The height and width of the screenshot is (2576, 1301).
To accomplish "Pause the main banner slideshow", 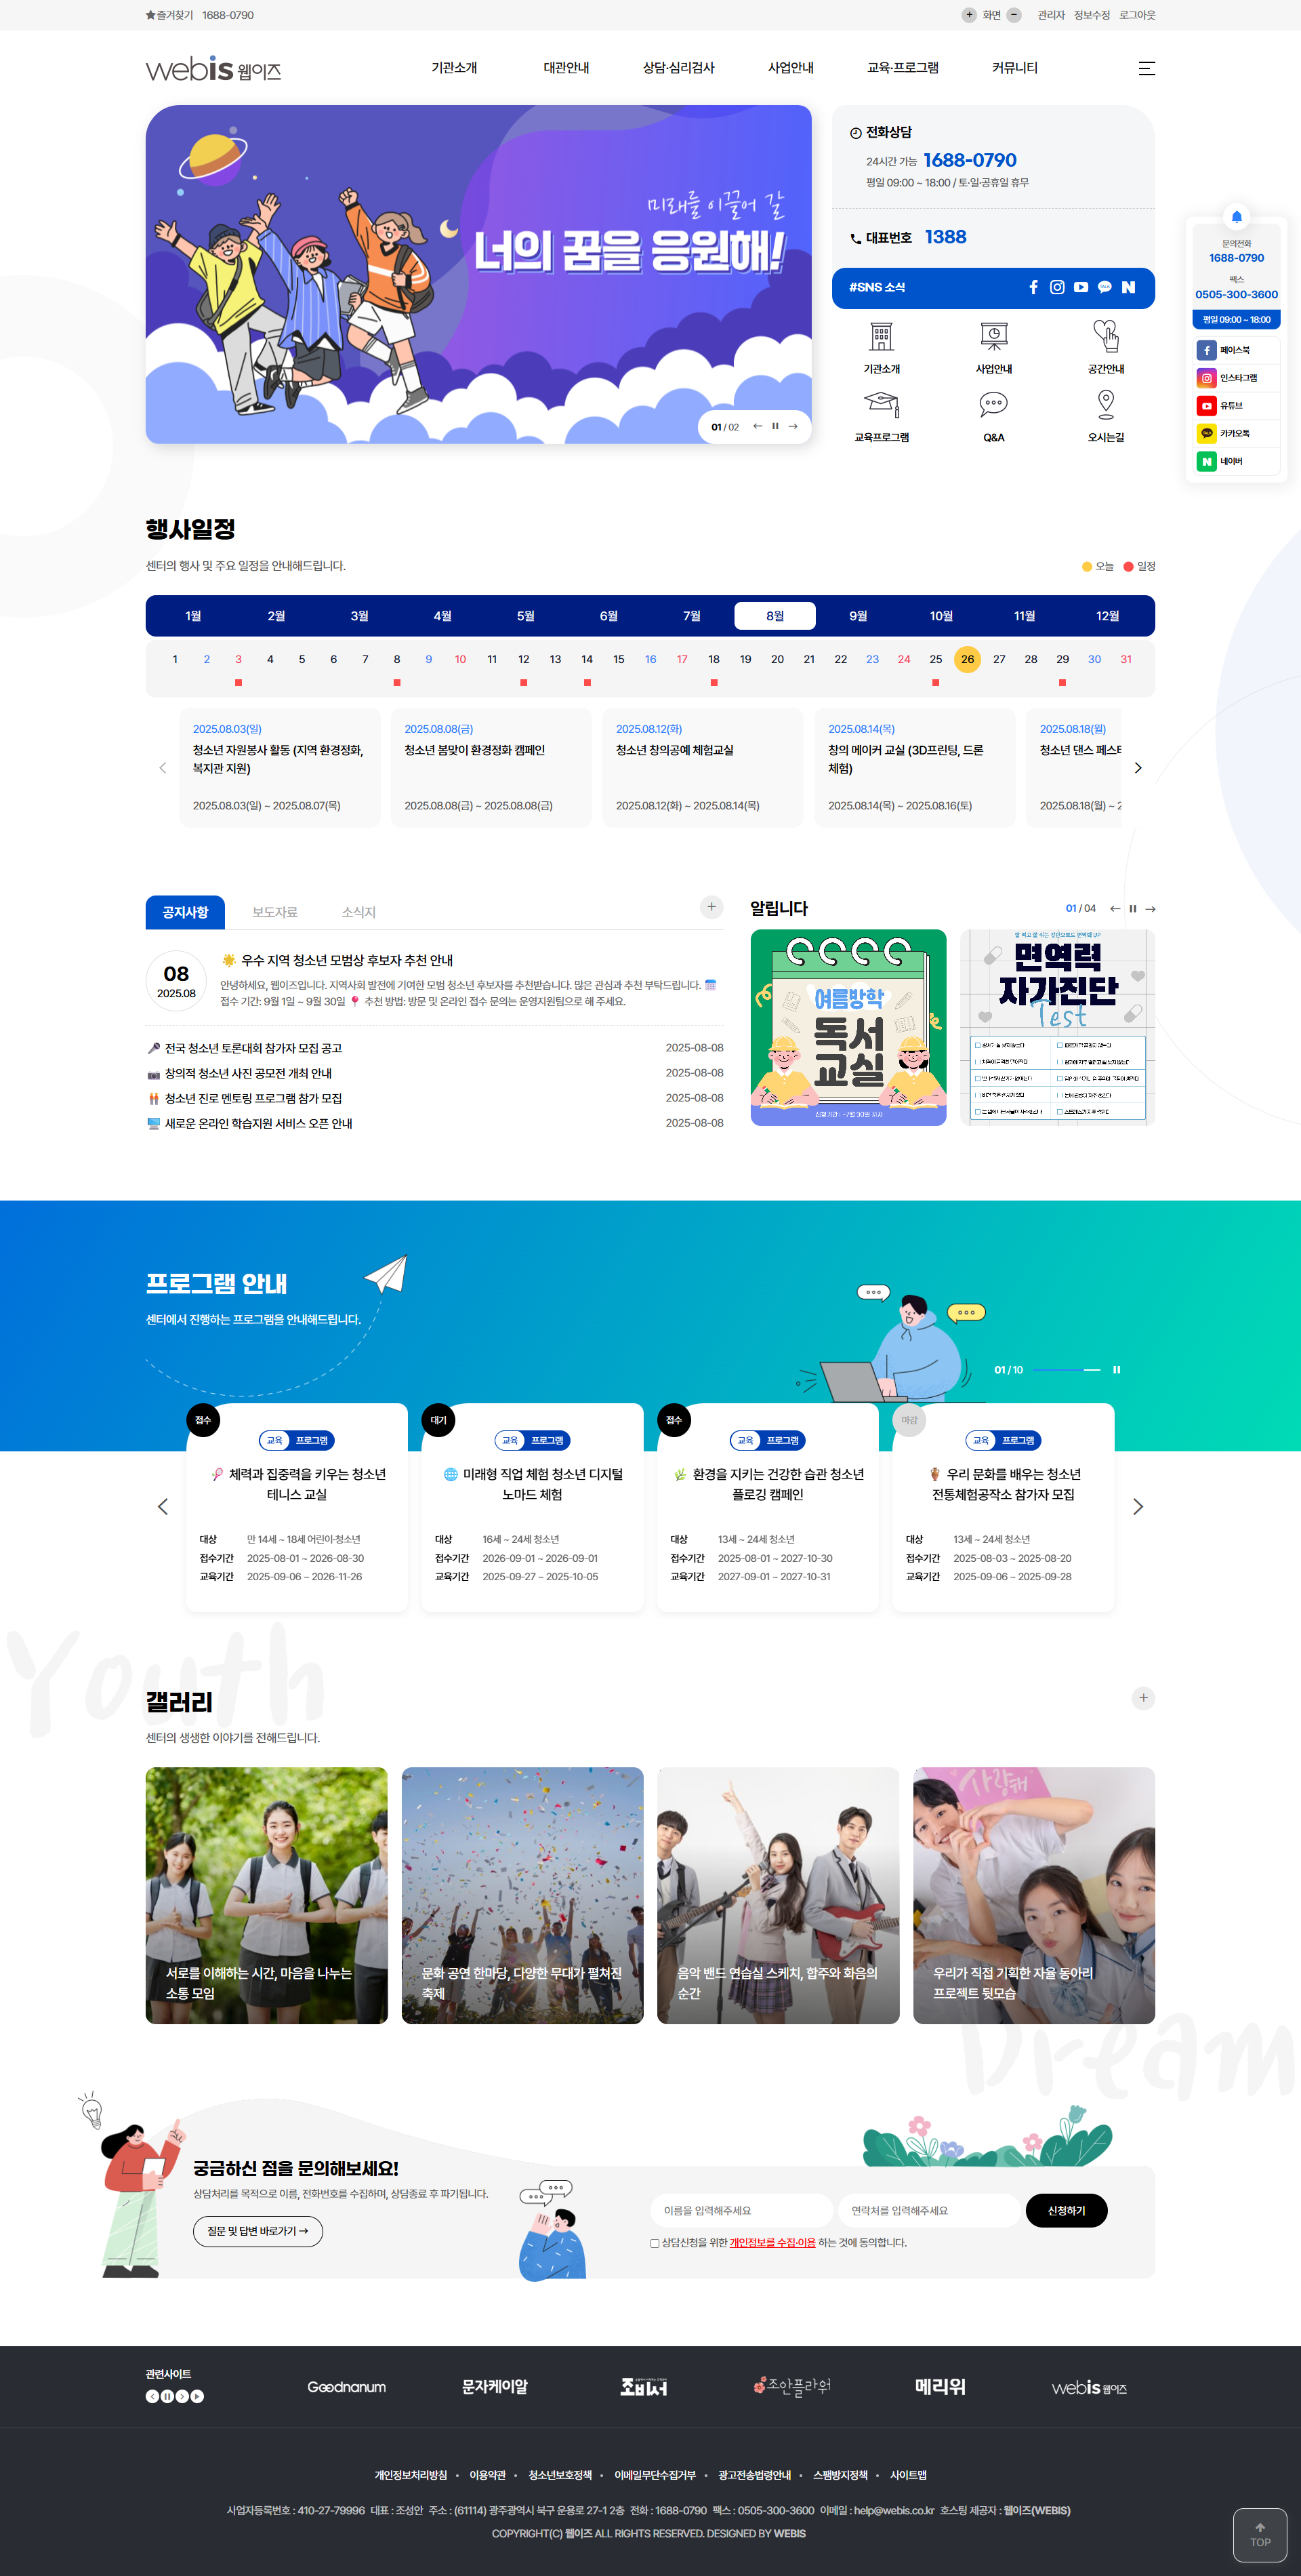I will point(775,426).
